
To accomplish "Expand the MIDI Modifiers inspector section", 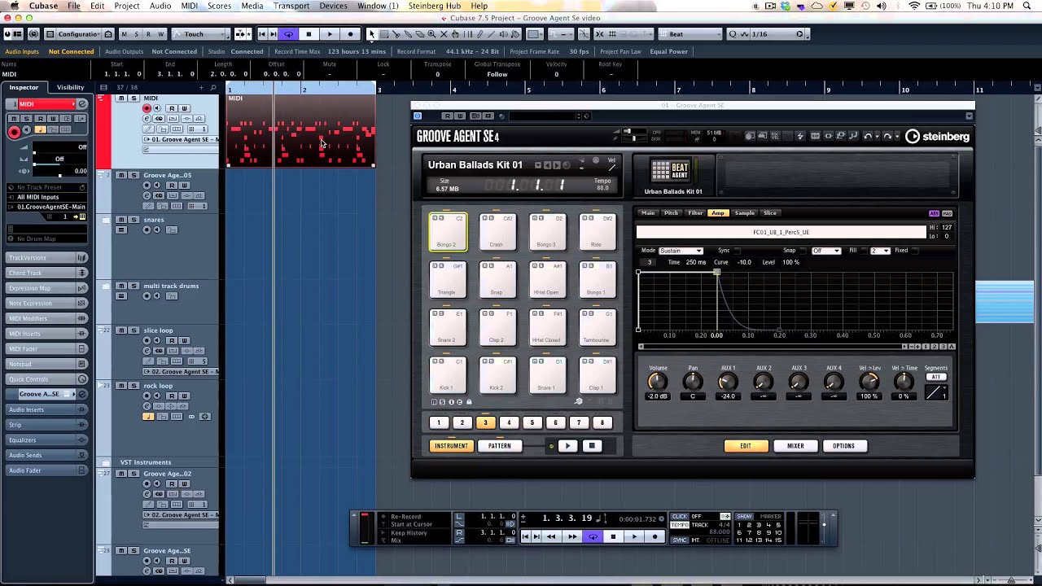I will [x=47, y=318].
